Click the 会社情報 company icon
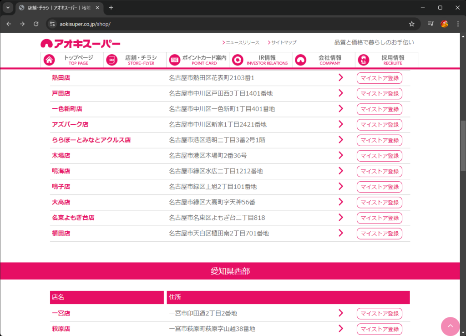The height and width of the screenshot is (336, 466). (300, 60)
